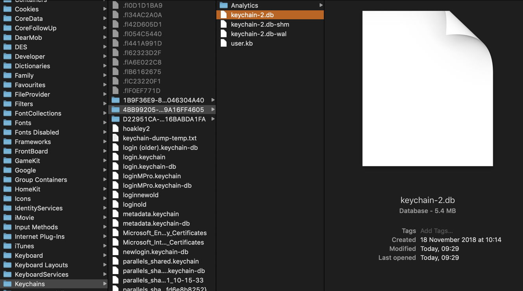This screenshot has width=523, height=291.
Task: Select the FileProvider folder icon
Action: click(7, 94)
